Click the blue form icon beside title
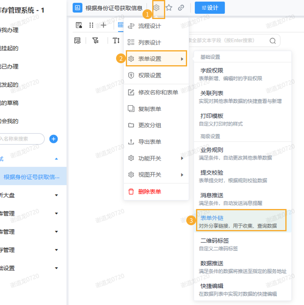Image resolution: width=304 pixels, height=305 pixels. pyautogui.click(x=78, y=8)
